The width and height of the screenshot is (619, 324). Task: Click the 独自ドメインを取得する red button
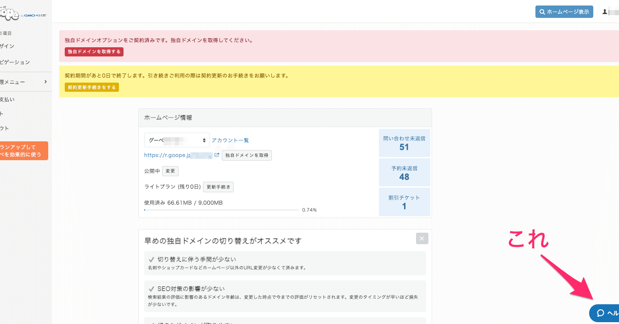point(94,52)
